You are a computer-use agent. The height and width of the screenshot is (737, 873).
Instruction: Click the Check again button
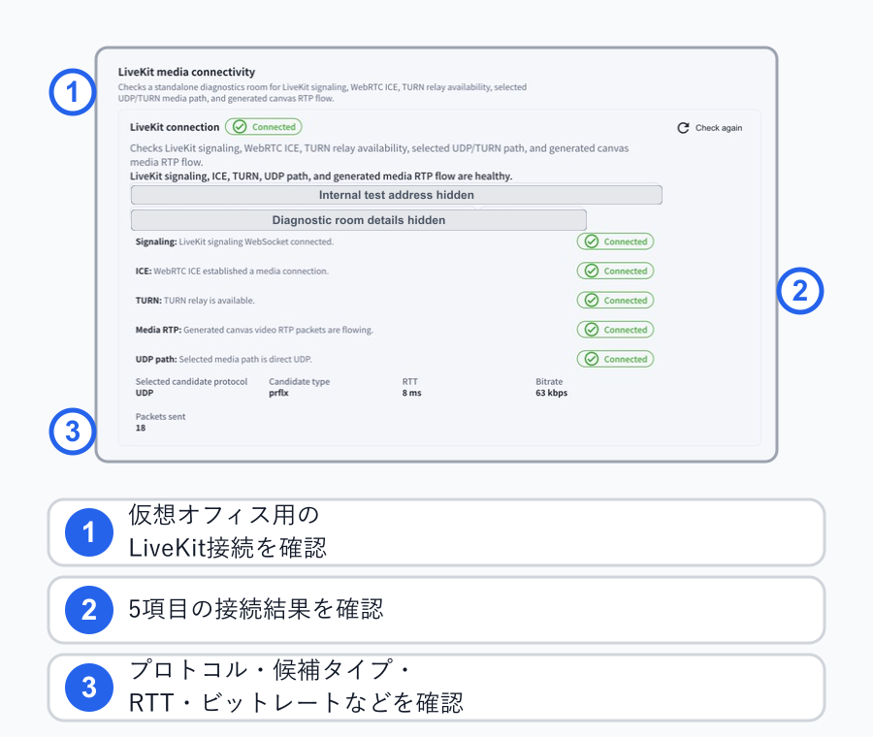point(710,128)
